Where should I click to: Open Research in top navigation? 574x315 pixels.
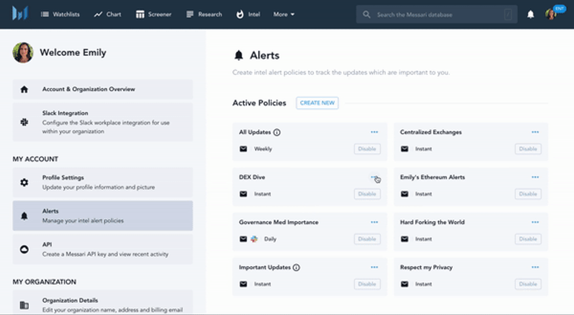[204, 14]
